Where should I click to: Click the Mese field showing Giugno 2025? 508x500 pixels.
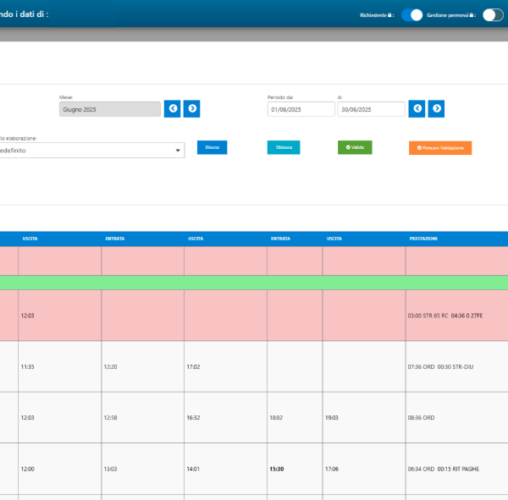[x=110, y=109]
